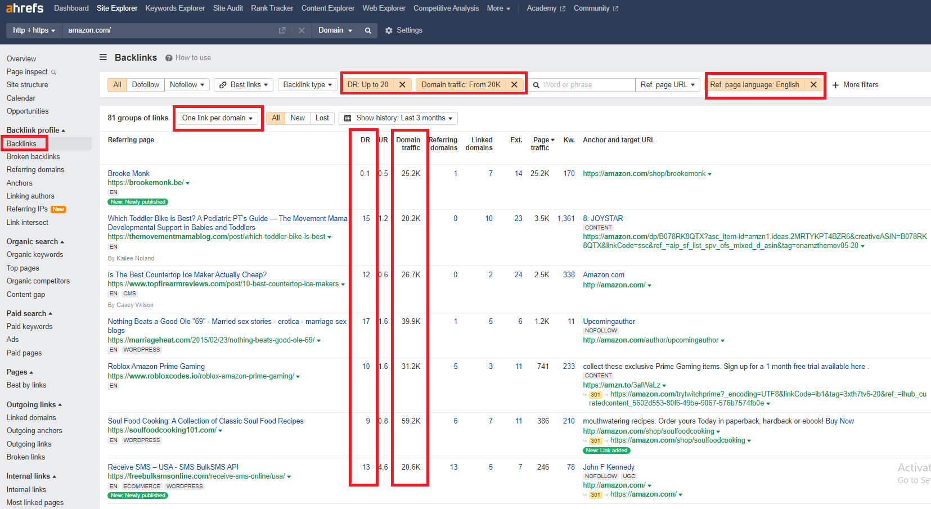The image size is (931, 509).
Task: Open Referring domains in sidebar
Action: point(35,170)
